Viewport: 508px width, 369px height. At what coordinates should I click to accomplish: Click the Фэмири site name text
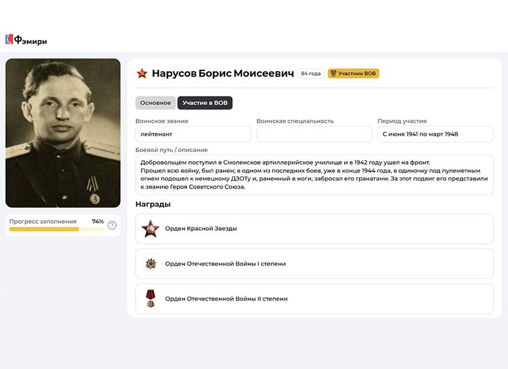[x=31, y=40]
